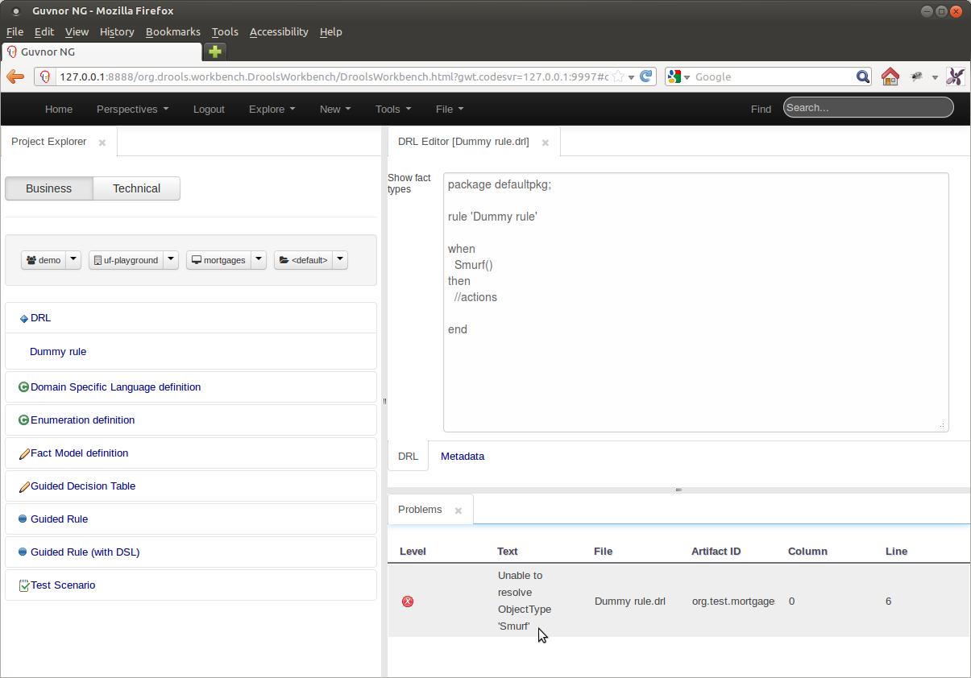Click the Find search input field
This screenshot has width=971, height=678.
868,107
